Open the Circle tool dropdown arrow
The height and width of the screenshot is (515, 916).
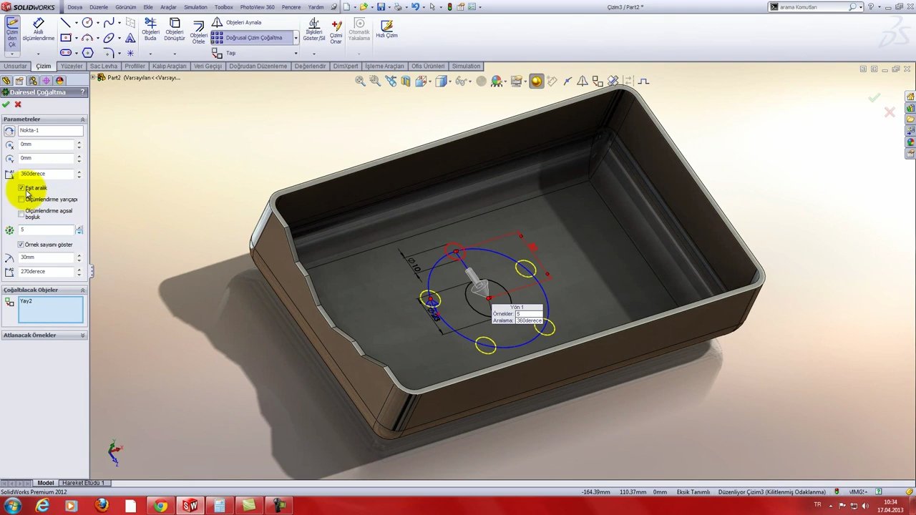click(x=97, y=23)
